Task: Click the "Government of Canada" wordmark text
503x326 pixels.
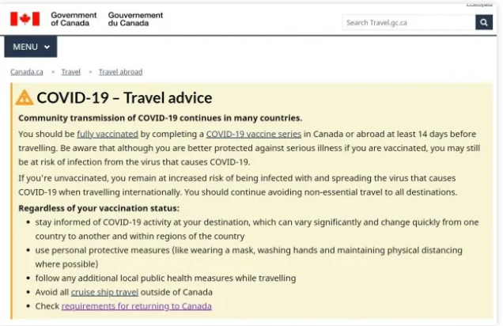Action: click(73, 18)
